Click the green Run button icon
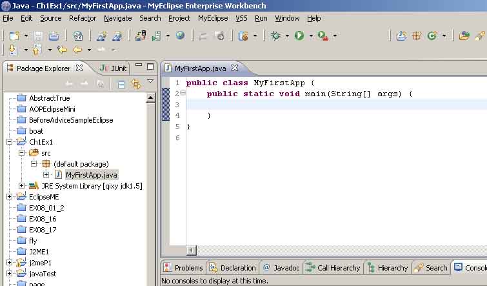Image resolution: width=487 pixels, height=286 pixels. [299, 36]
